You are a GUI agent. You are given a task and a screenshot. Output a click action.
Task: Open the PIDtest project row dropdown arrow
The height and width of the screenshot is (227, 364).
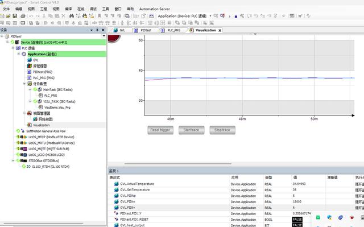click(104, 36)
